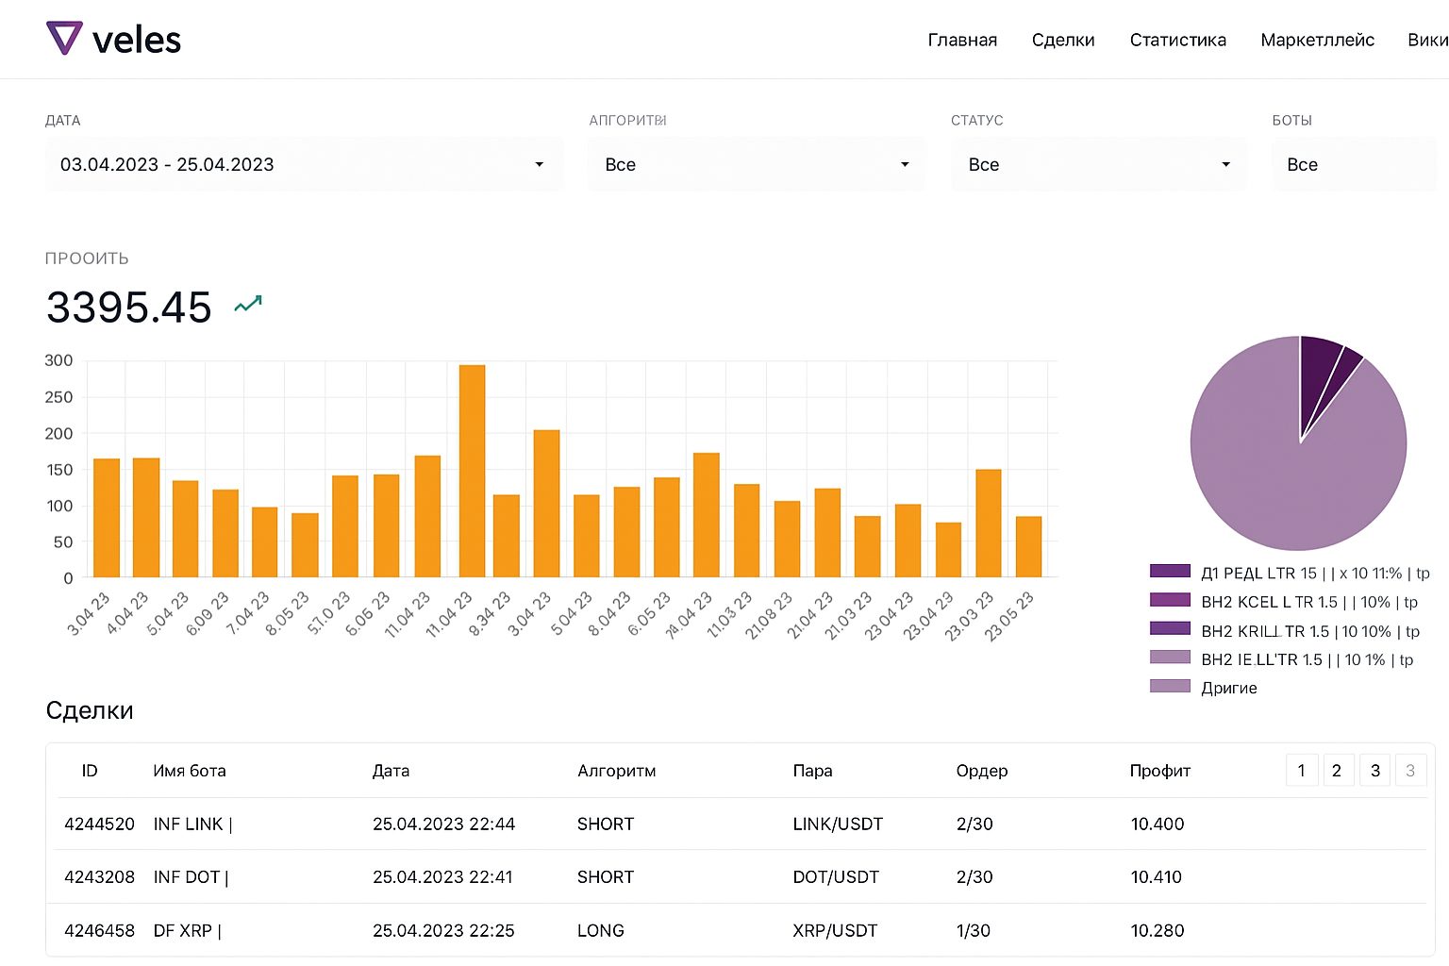
Task: Click the tallest orange bar in chart
Action: pyautogui.click(x=472, y=471)
